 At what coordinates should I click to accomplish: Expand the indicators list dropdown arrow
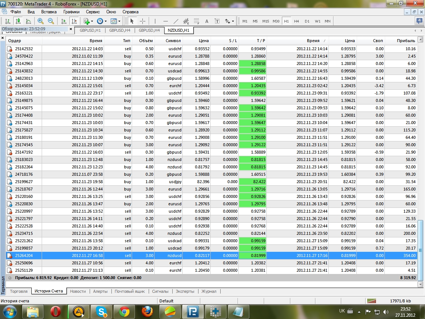point(92,21)
